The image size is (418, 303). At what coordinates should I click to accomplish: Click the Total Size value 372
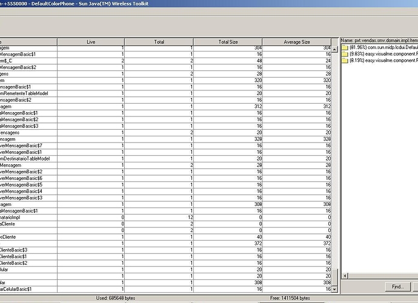258,244
